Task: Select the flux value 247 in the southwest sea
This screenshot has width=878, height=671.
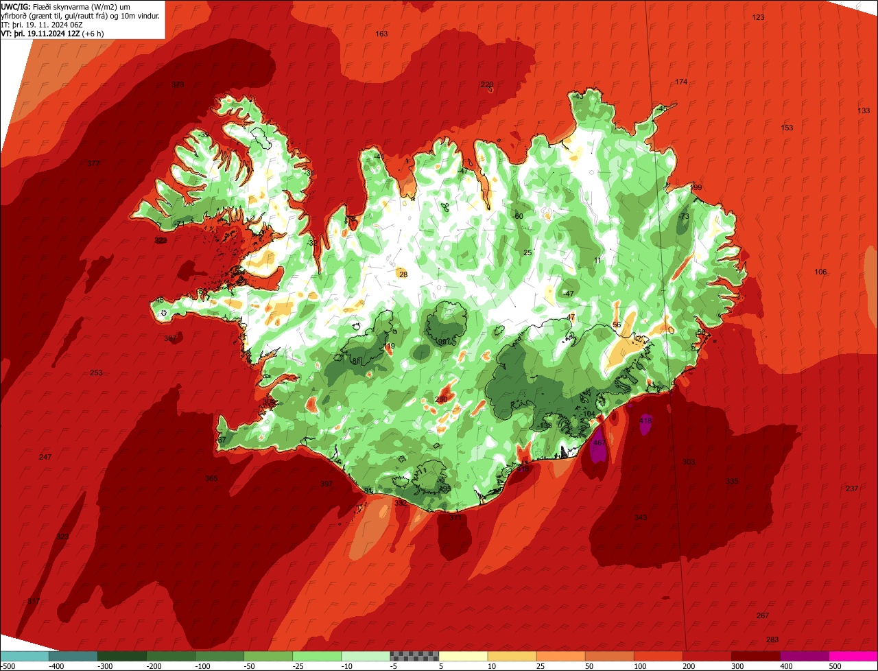Action: pyautogui.click(x=45, y=457)
